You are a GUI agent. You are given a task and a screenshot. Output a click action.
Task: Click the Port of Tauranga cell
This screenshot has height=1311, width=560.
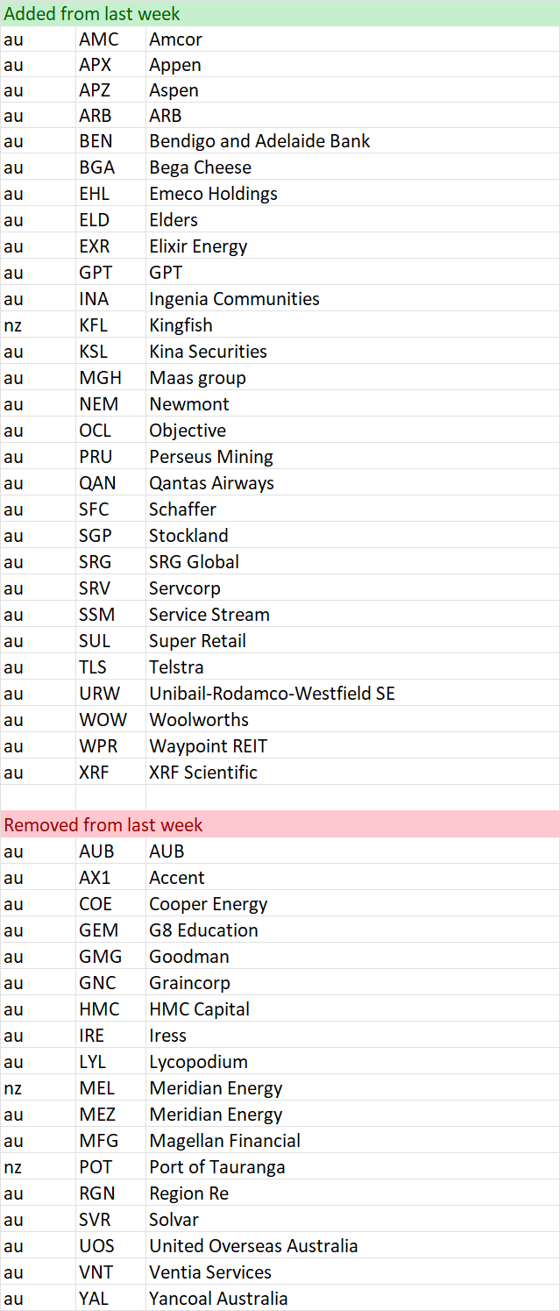pos(352,1166)
